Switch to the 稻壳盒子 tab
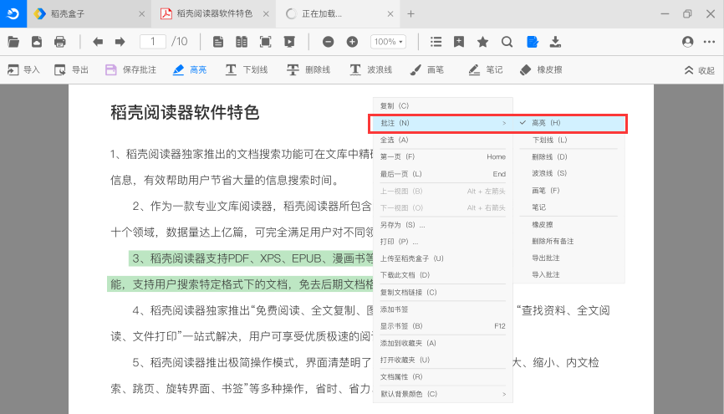Screen dimensions: 724x414 point(89,14)
